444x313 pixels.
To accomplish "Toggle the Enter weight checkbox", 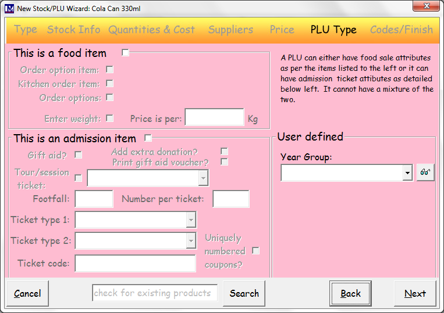I will coord(109,118).
